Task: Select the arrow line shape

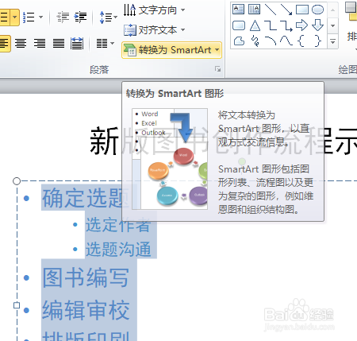Action: tap(286, 10)
